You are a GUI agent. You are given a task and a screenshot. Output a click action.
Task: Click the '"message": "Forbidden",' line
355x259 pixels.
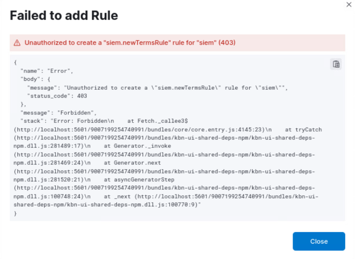coord(59,113)
